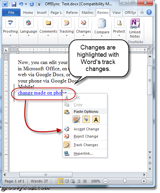Switch to Full Screen Reading view
The image size is (160, 193).
tap(67, 181)
